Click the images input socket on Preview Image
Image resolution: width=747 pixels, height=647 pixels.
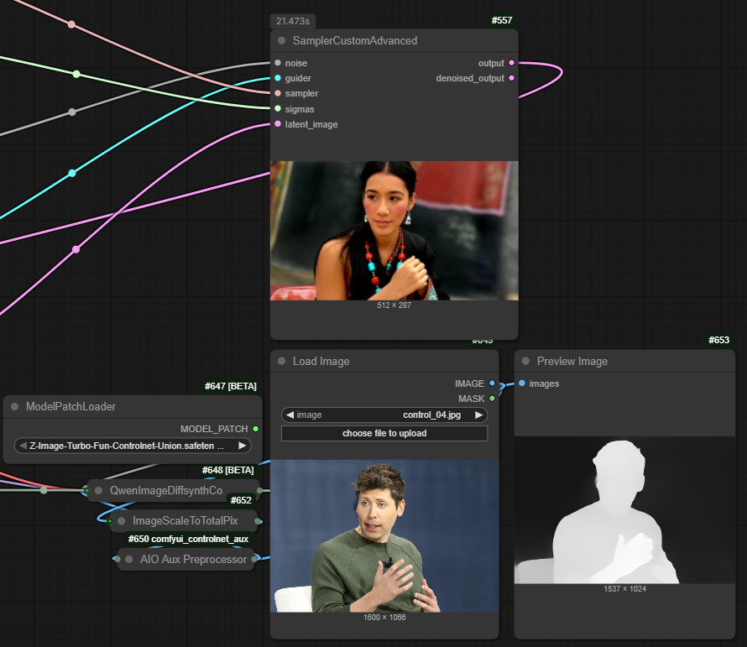coord(522,383)
